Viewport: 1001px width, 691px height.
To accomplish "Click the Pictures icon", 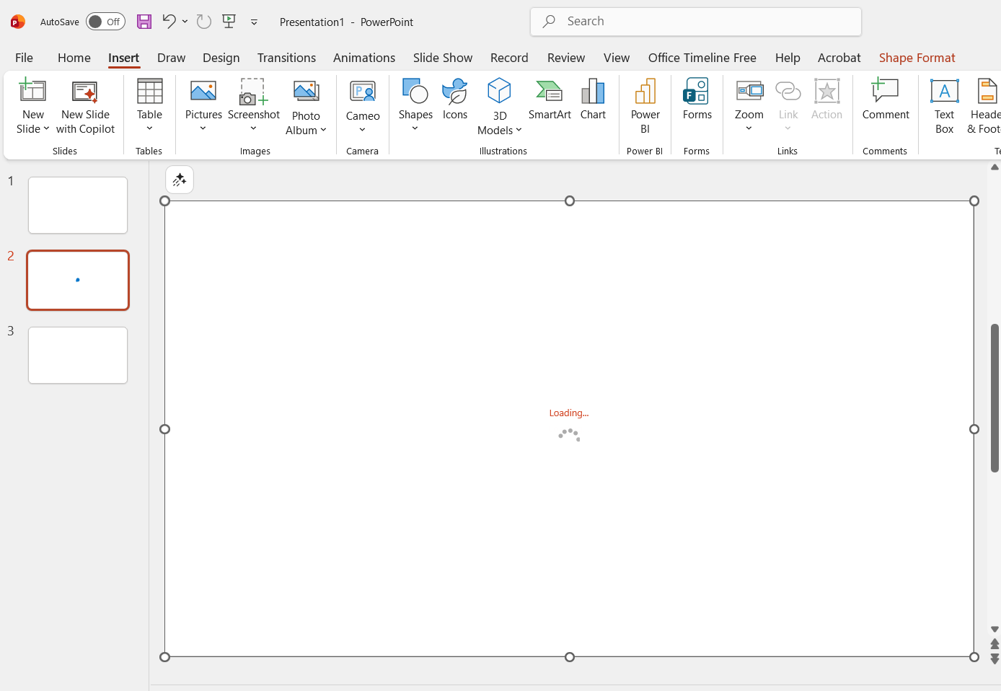I will 203,91.
